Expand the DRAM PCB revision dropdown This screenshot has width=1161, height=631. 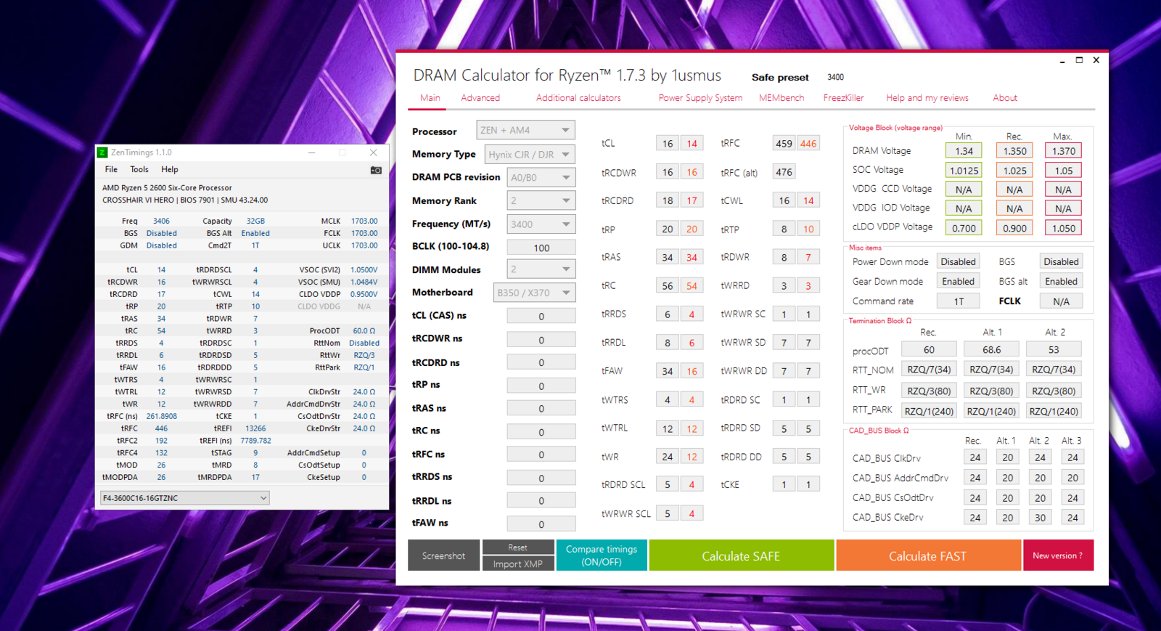pos(541,177)
